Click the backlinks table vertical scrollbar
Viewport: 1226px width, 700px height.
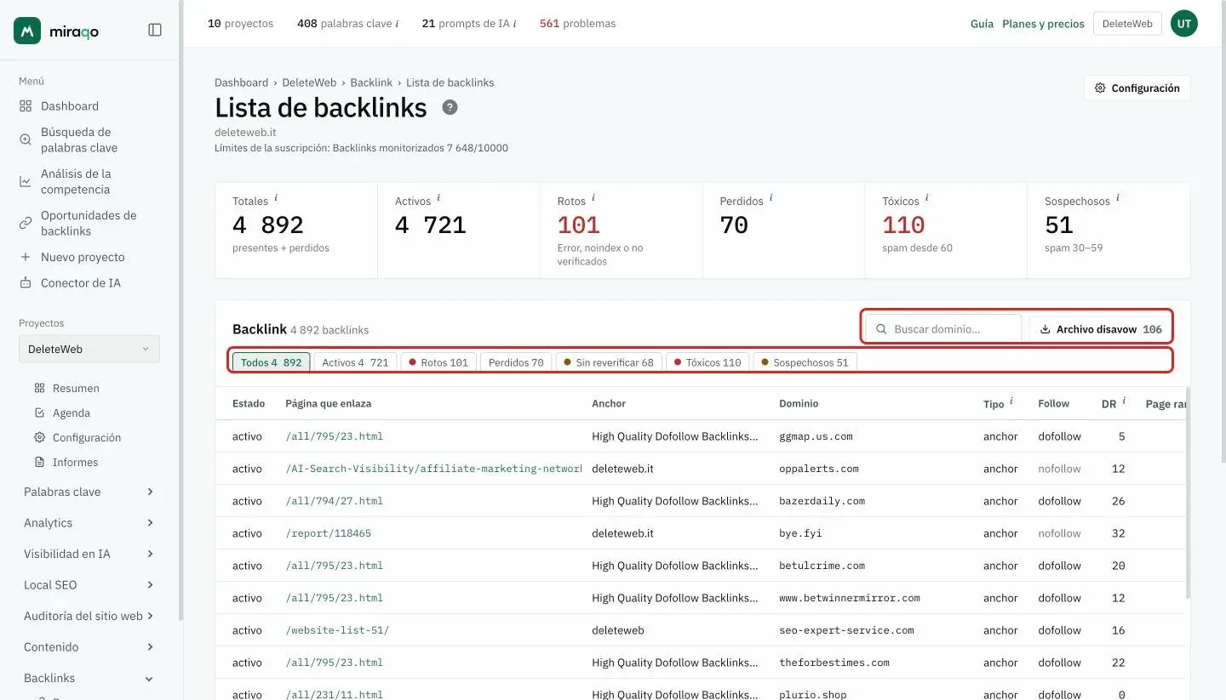coord(1186,493)
